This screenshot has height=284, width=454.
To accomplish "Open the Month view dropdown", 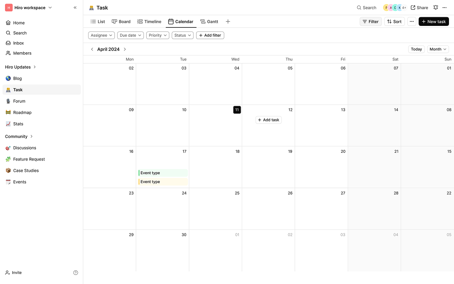I will [x=438, y=49].
